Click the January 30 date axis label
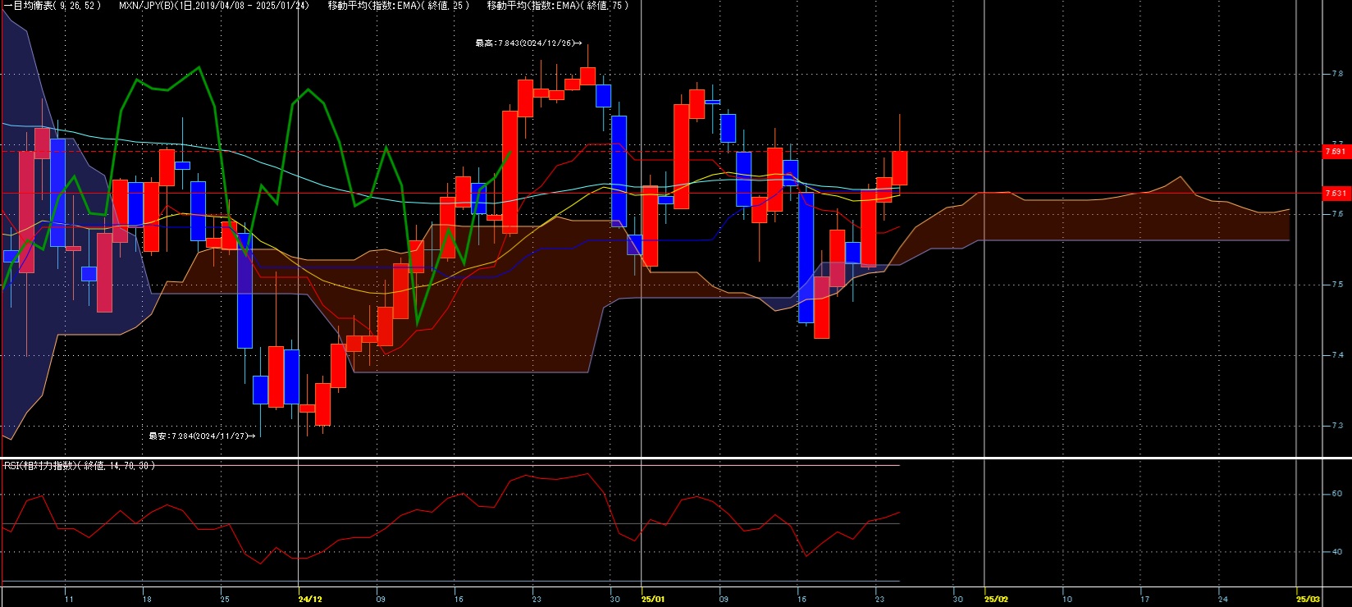Screen dimensions: 1352x607 point(957,600)
